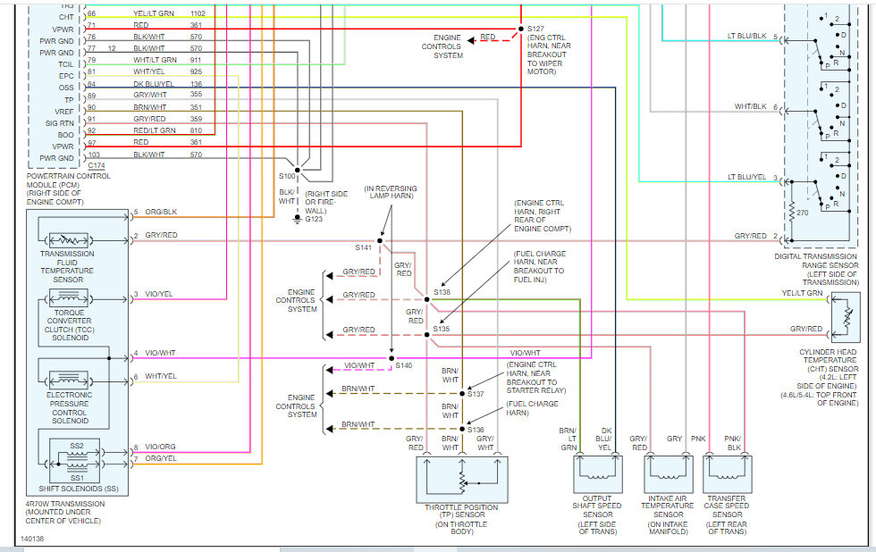The height and width of the screenshot is (552, 876).
Task: Click the PCM pin label 'CHT'
Action: pyautogui.click(x=66, y=17)
